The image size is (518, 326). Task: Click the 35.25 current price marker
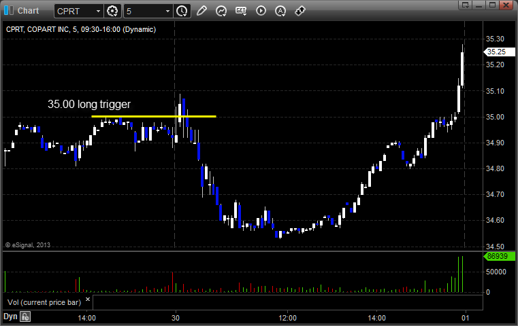(x=499, y=52)
